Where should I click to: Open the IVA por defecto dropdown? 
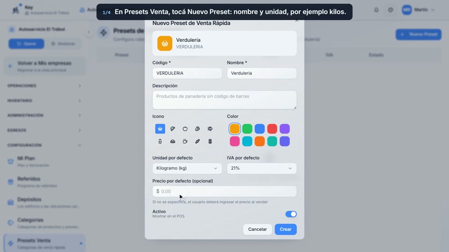(x=262, y=168)
